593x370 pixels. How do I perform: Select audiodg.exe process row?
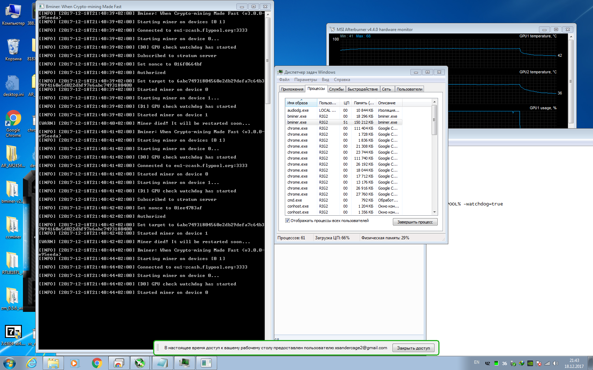[344, 110]
